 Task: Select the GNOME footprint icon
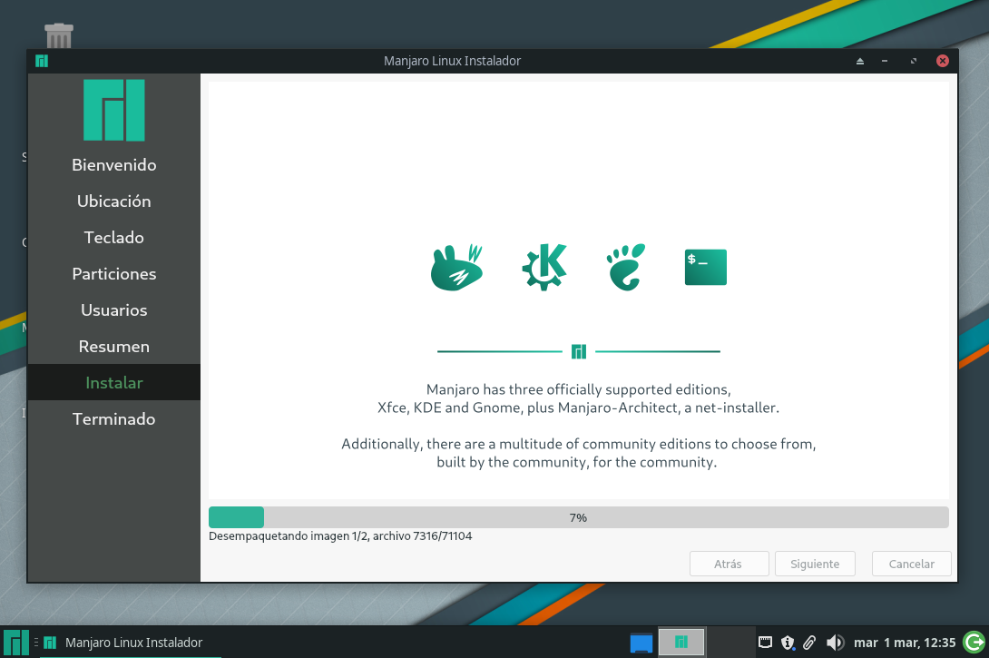[624, 266]
